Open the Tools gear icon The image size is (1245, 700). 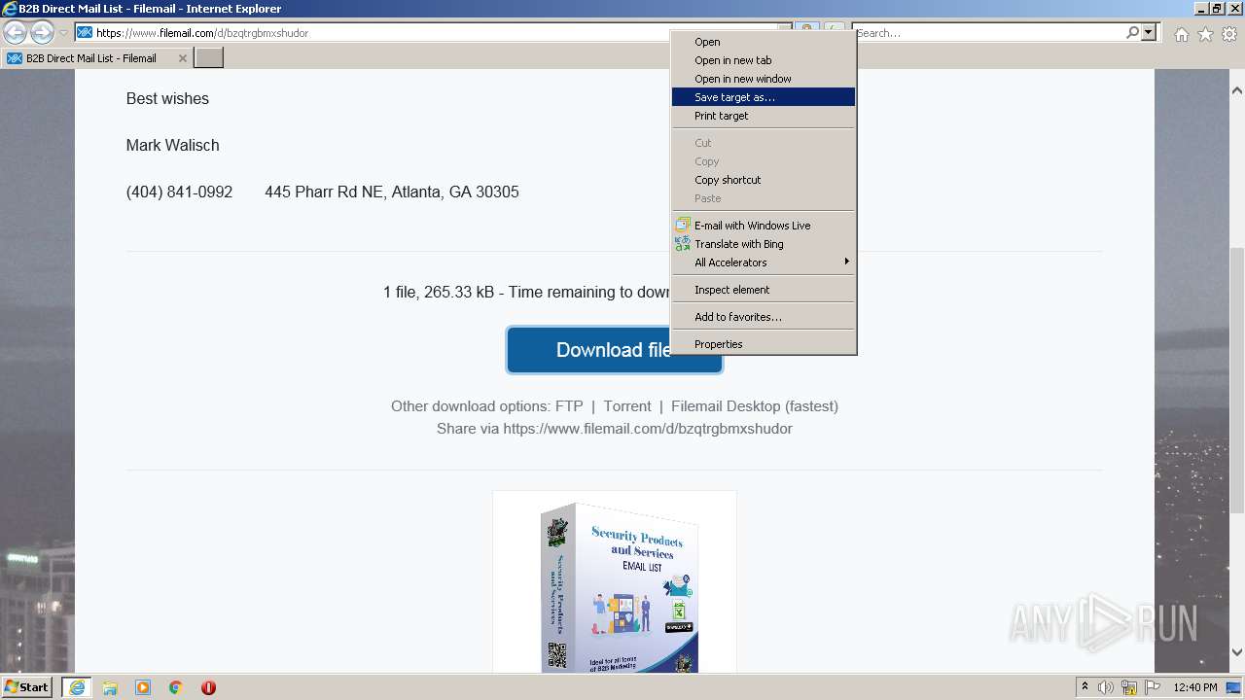(1229, 34)
